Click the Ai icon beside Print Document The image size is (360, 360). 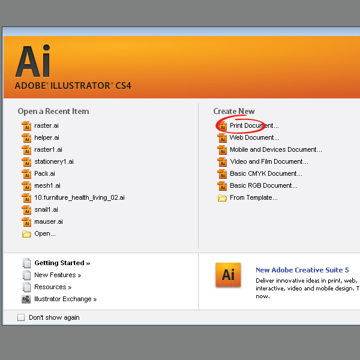222,126
